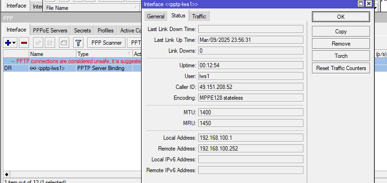Sort by the Type column header

[104, 54]
